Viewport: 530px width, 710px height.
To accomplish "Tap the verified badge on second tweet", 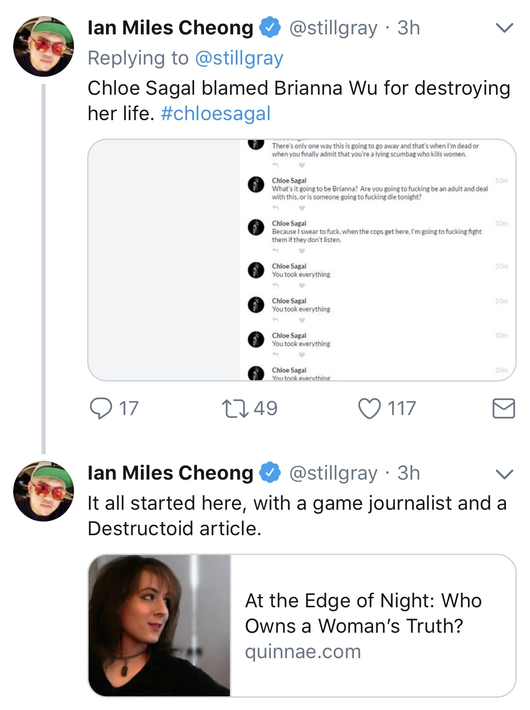I will [270, 473].
